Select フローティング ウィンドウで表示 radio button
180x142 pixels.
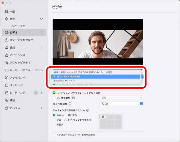point(54,120)
